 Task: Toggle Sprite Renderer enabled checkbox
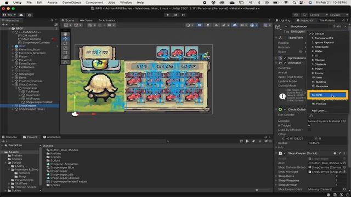coord(285,58)
